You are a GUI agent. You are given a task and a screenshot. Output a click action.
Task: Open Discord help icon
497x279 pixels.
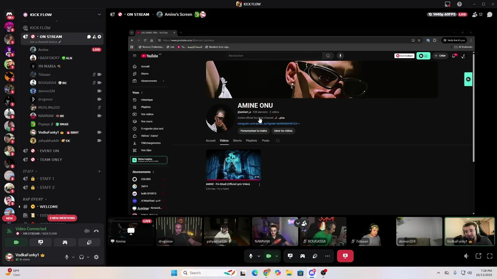point(459,4)
